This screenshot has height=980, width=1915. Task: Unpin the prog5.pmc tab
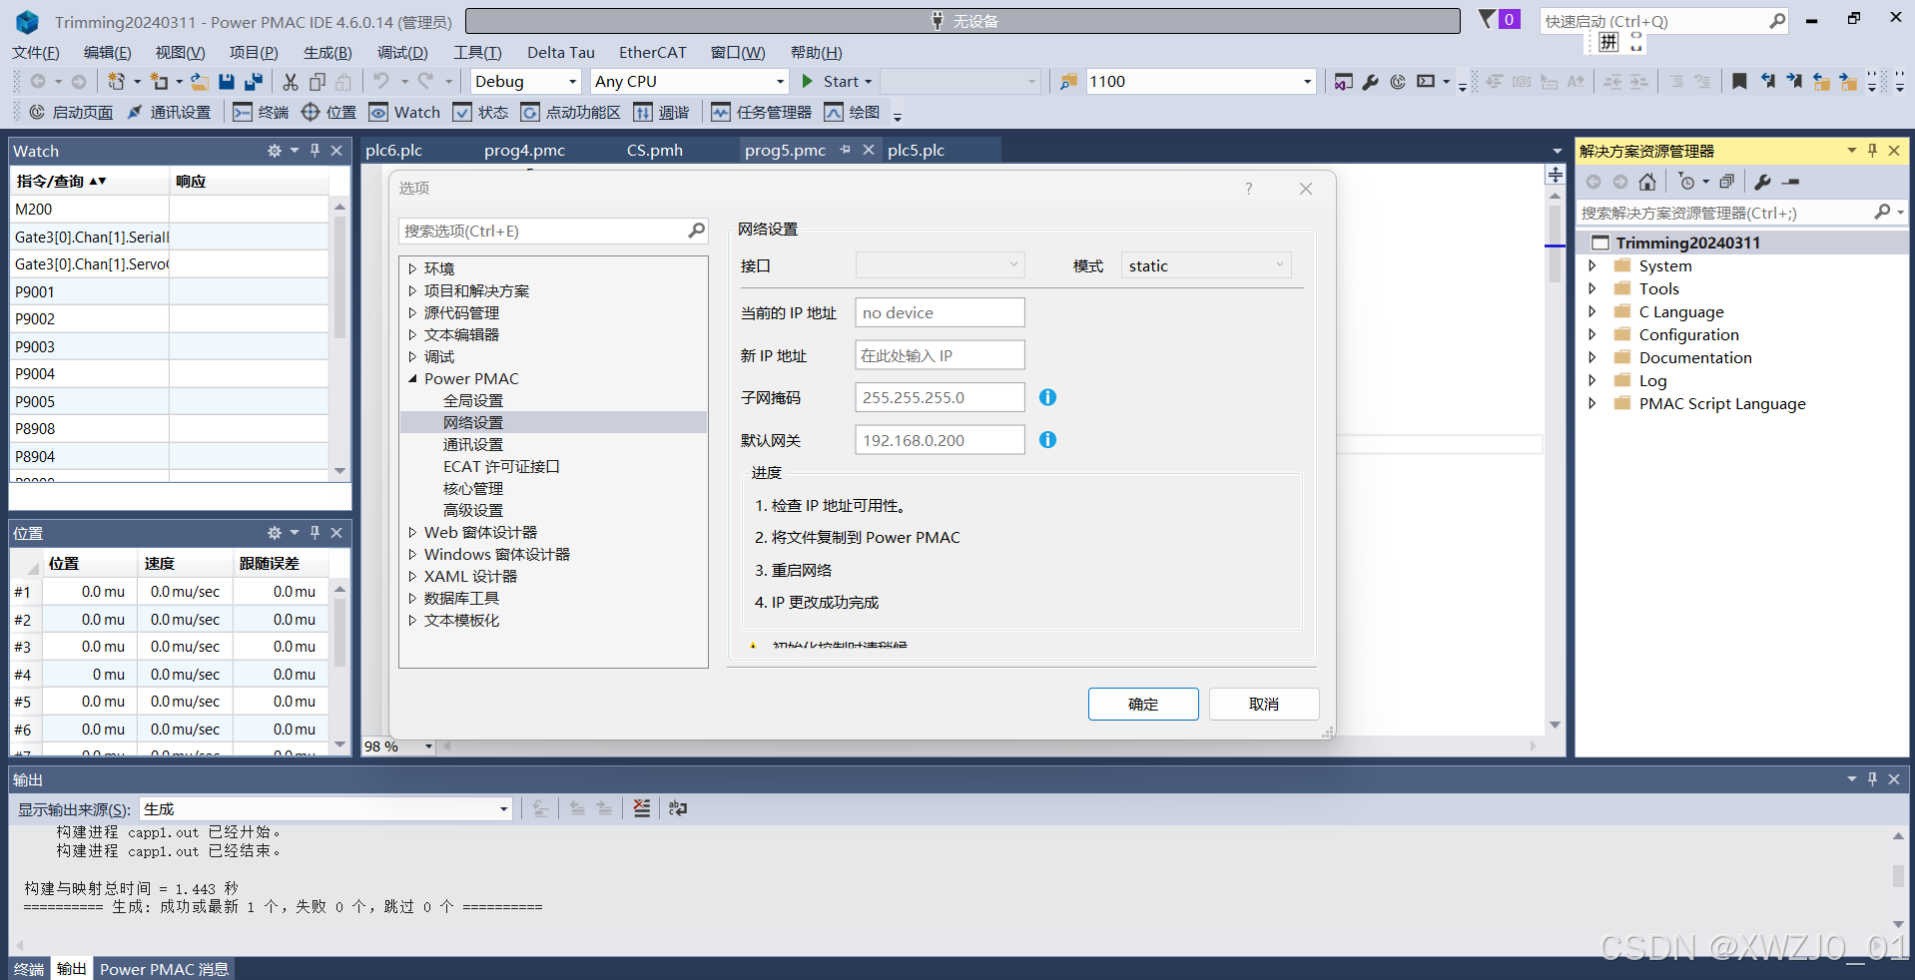coord(845,150)
